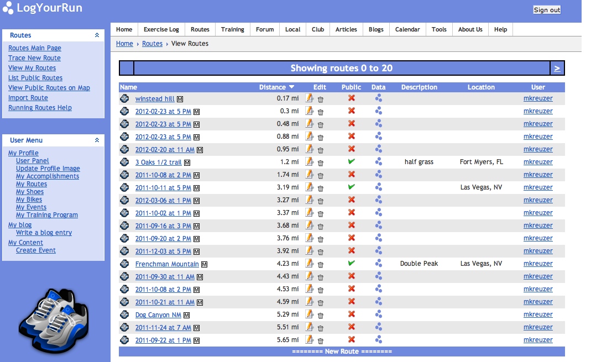Open data icon for 3 Oaks 1/2 trail
This screenshot has height=362, width=591.
379,162
